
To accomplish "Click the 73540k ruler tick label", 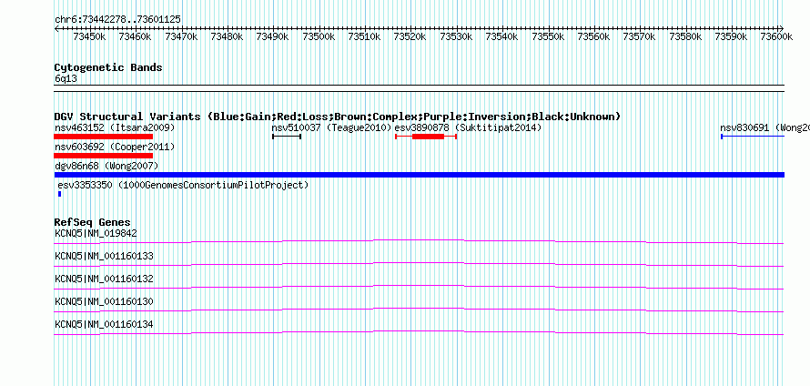I will pyautogui.click(x=501, y=36).
